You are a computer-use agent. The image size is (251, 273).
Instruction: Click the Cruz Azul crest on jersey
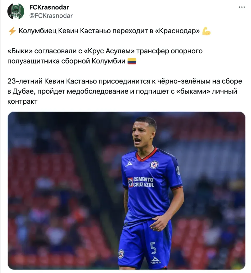click(x=154, y=165)
